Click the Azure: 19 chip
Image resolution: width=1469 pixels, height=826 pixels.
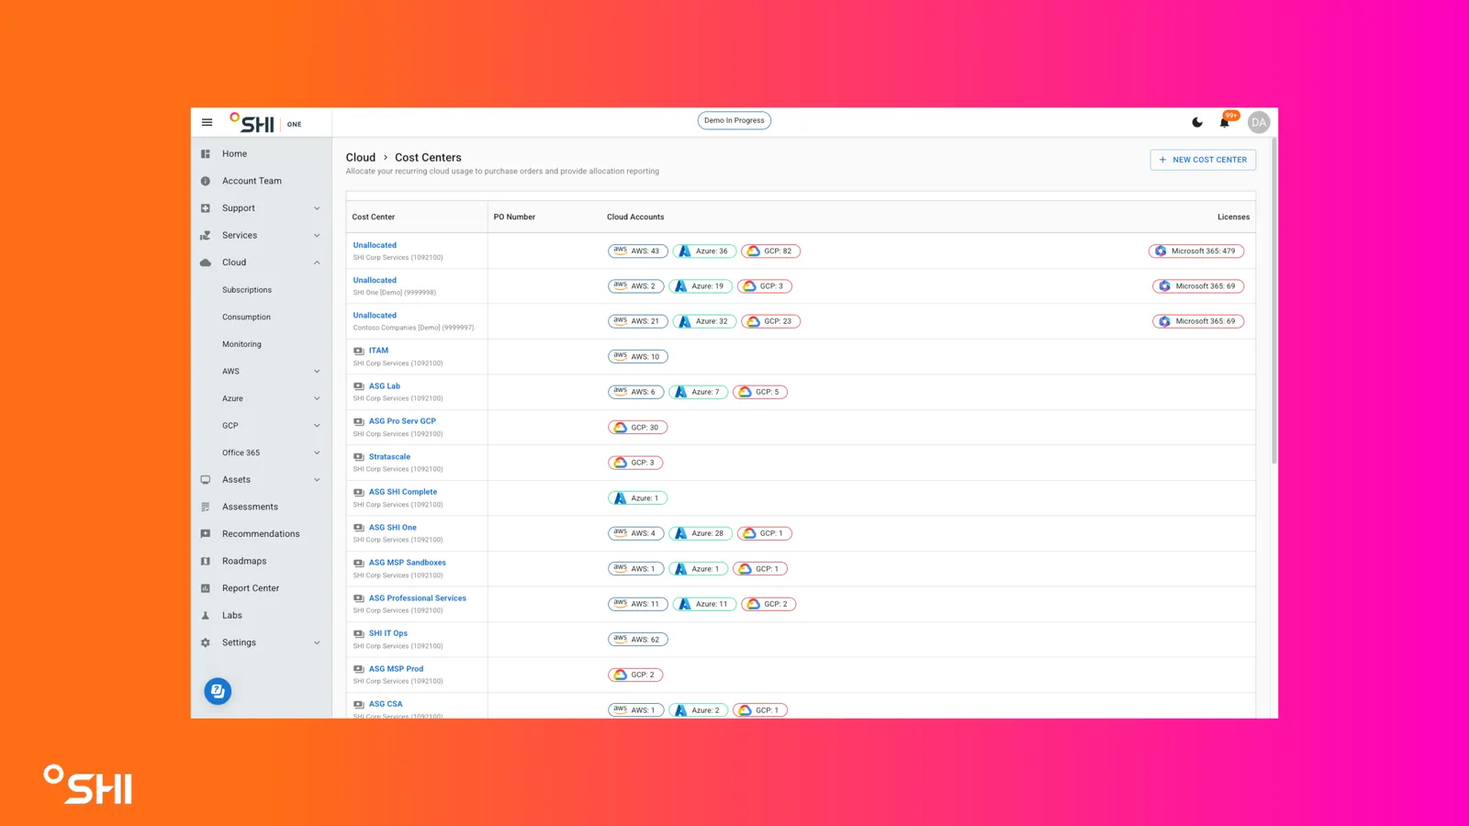coord(701,286)
